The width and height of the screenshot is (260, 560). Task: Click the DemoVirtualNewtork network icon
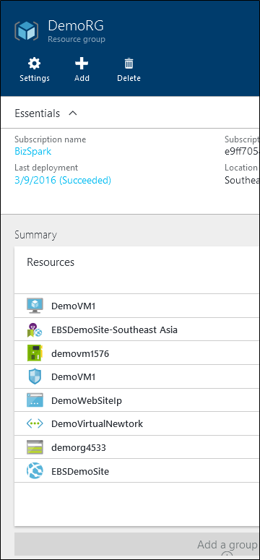35,424
